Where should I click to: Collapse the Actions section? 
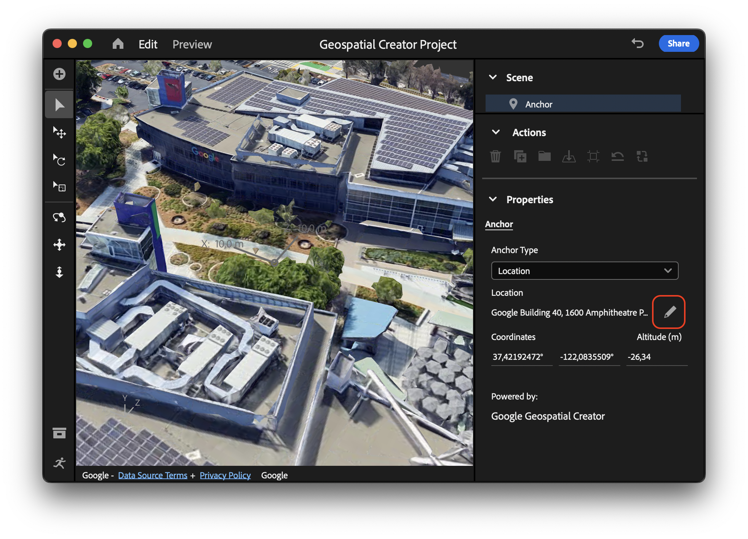[495, 132]
